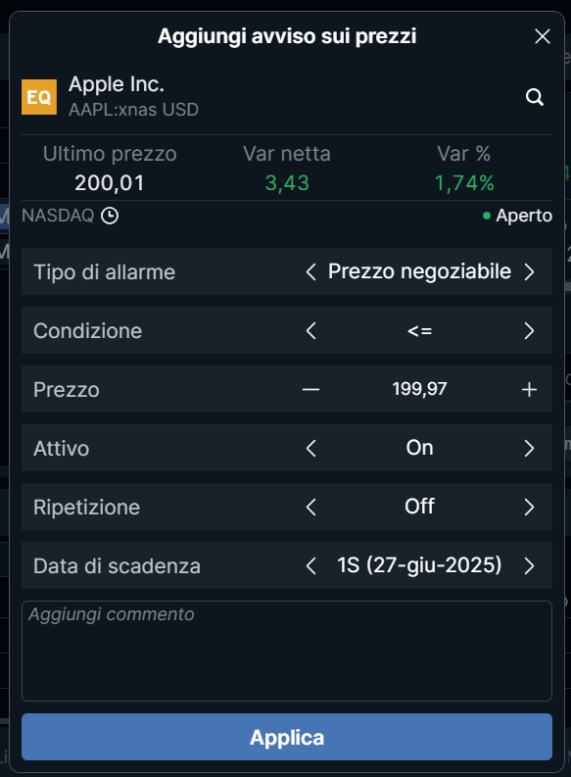Click the NASDAQ trading hours clock icon
The image size is (571, 777).
click(x=110, y=217)
